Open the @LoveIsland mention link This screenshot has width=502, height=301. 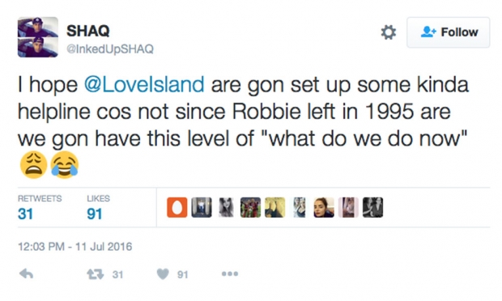pos(144,84)
